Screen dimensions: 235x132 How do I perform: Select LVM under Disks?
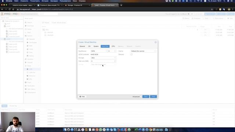32,69
